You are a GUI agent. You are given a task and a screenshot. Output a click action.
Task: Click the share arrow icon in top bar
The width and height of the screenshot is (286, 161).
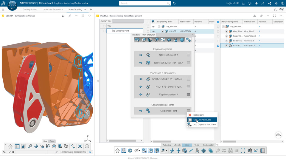pyautogui.click(x=263, y=3)
